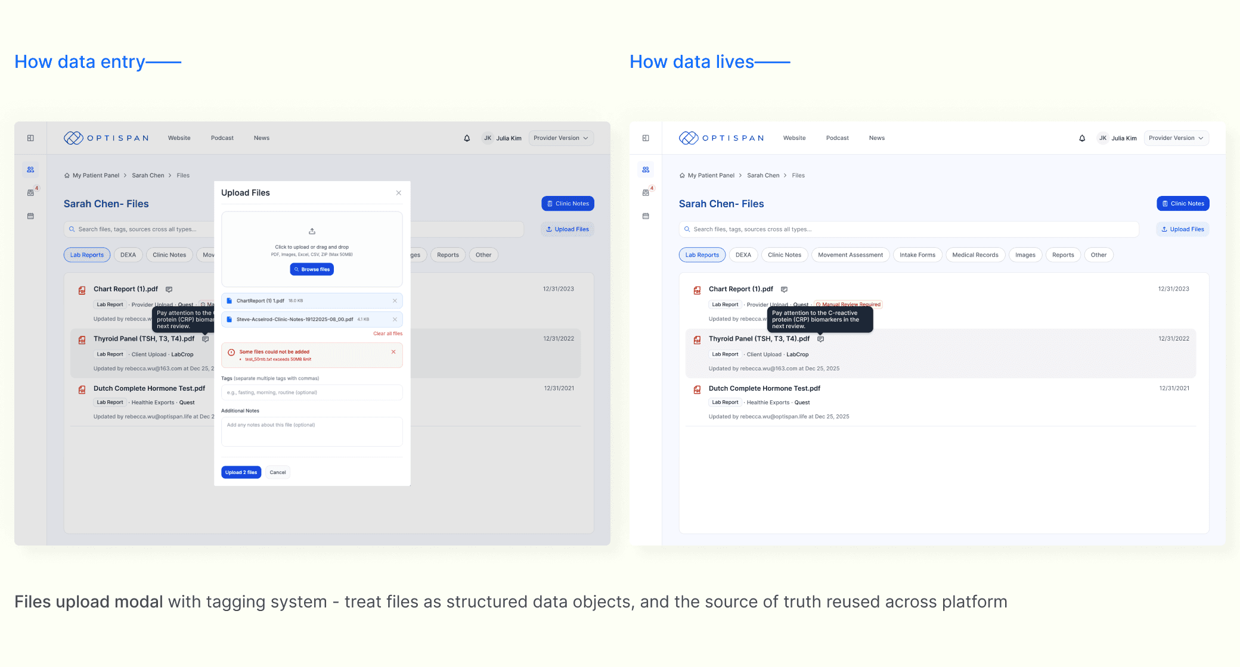Focus the Tags input field in modal

coord(312,392)
